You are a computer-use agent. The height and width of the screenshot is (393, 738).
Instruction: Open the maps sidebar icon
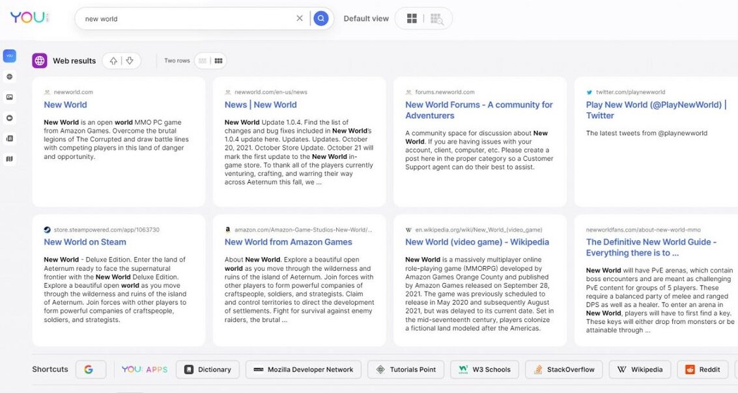coord(9,159)
